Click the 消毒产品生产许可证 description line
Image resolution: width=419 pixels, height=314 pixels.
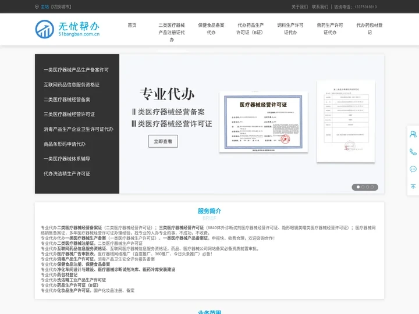click(x=98, y=259)
